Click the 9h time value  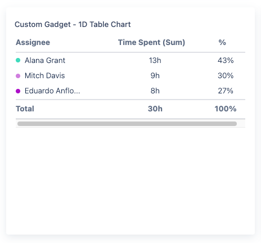click(155, 75)
